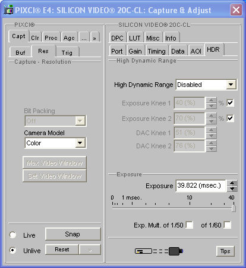Open the High Dynamic Range dropdown
This screenshot has width=246, height=268.
pos(206,85)
